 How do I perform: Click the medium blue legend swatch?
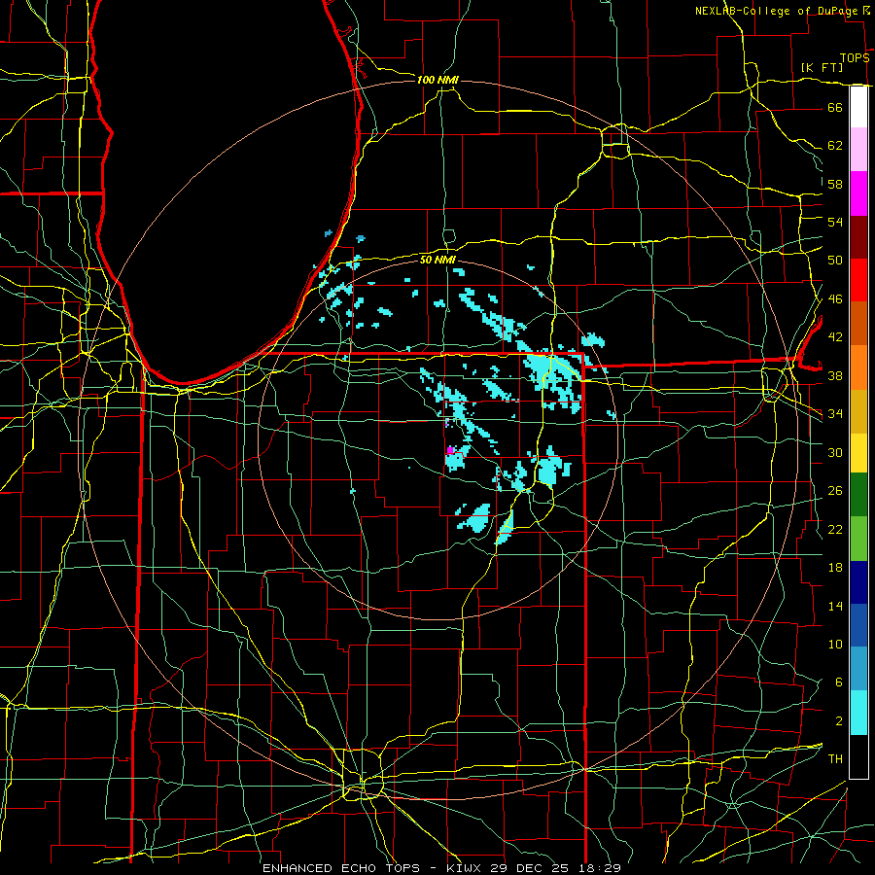[x=858, y=625]
